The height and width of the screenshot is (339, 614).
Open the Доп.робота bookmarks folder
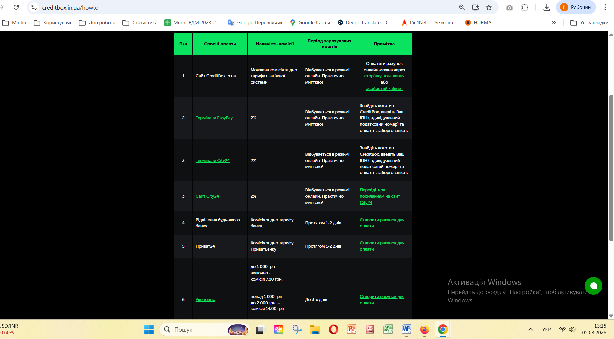click(x=97, y=23)
